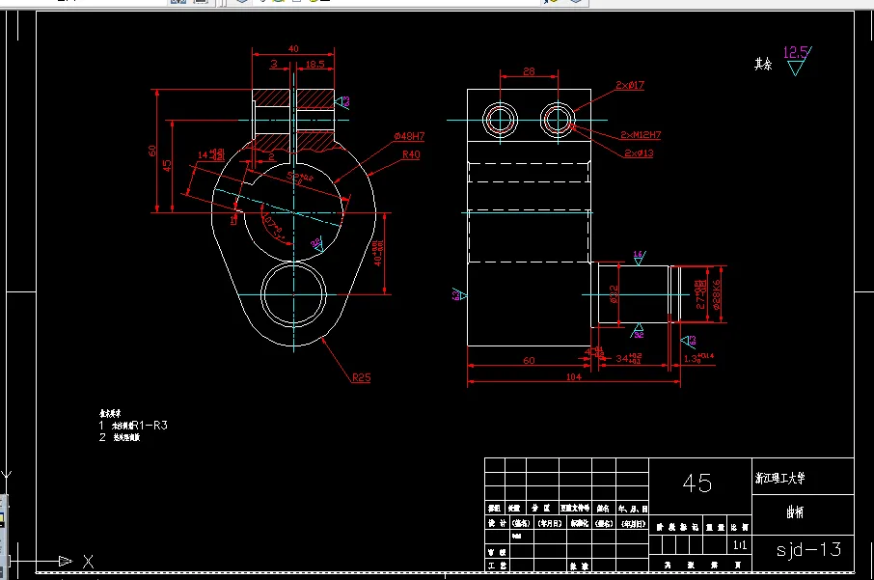The image size is (874, 580).
Task: Select the 2×Ø17 leader text
Action: [x=630, y=85]
